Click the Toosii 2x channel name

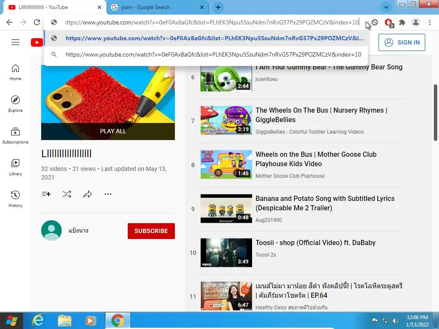point(266,255)
